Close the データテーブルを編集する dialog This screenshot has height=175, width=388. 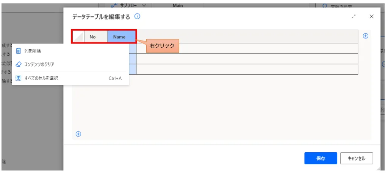[x=371, y=16]
